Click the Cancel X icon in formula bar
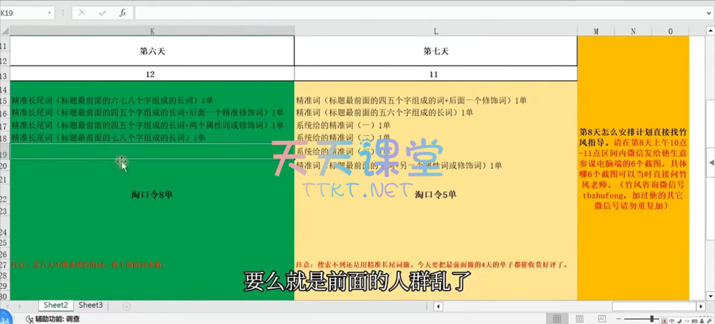 coord(82,13)
